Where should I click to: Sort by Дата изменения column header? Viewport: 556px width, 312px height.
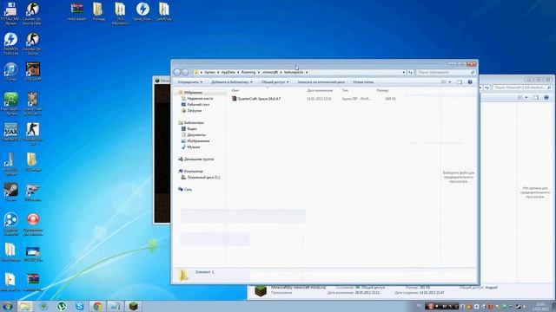[320, 90]
